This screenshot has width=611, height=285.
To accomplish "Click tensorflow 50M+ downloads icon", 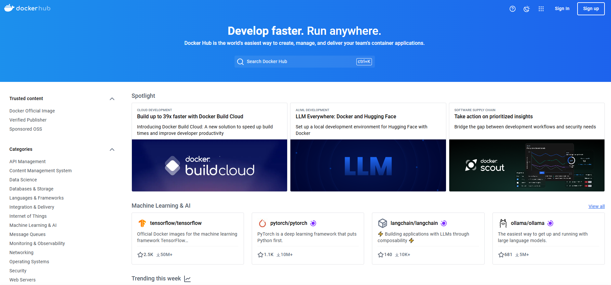I will click(x=158, y=255).
